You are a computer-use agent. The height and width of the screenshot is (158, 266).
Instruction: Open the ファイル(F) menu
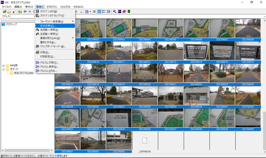[x=6, y=7]
